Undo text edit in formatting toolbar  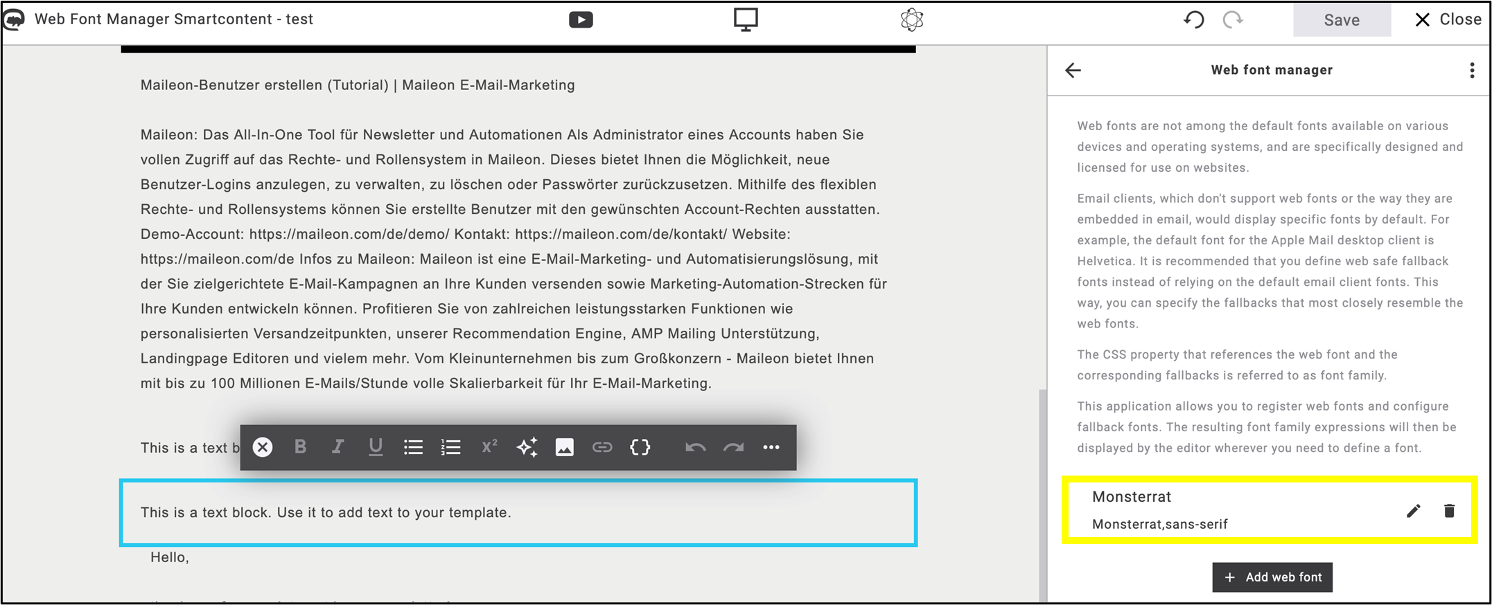696,447
